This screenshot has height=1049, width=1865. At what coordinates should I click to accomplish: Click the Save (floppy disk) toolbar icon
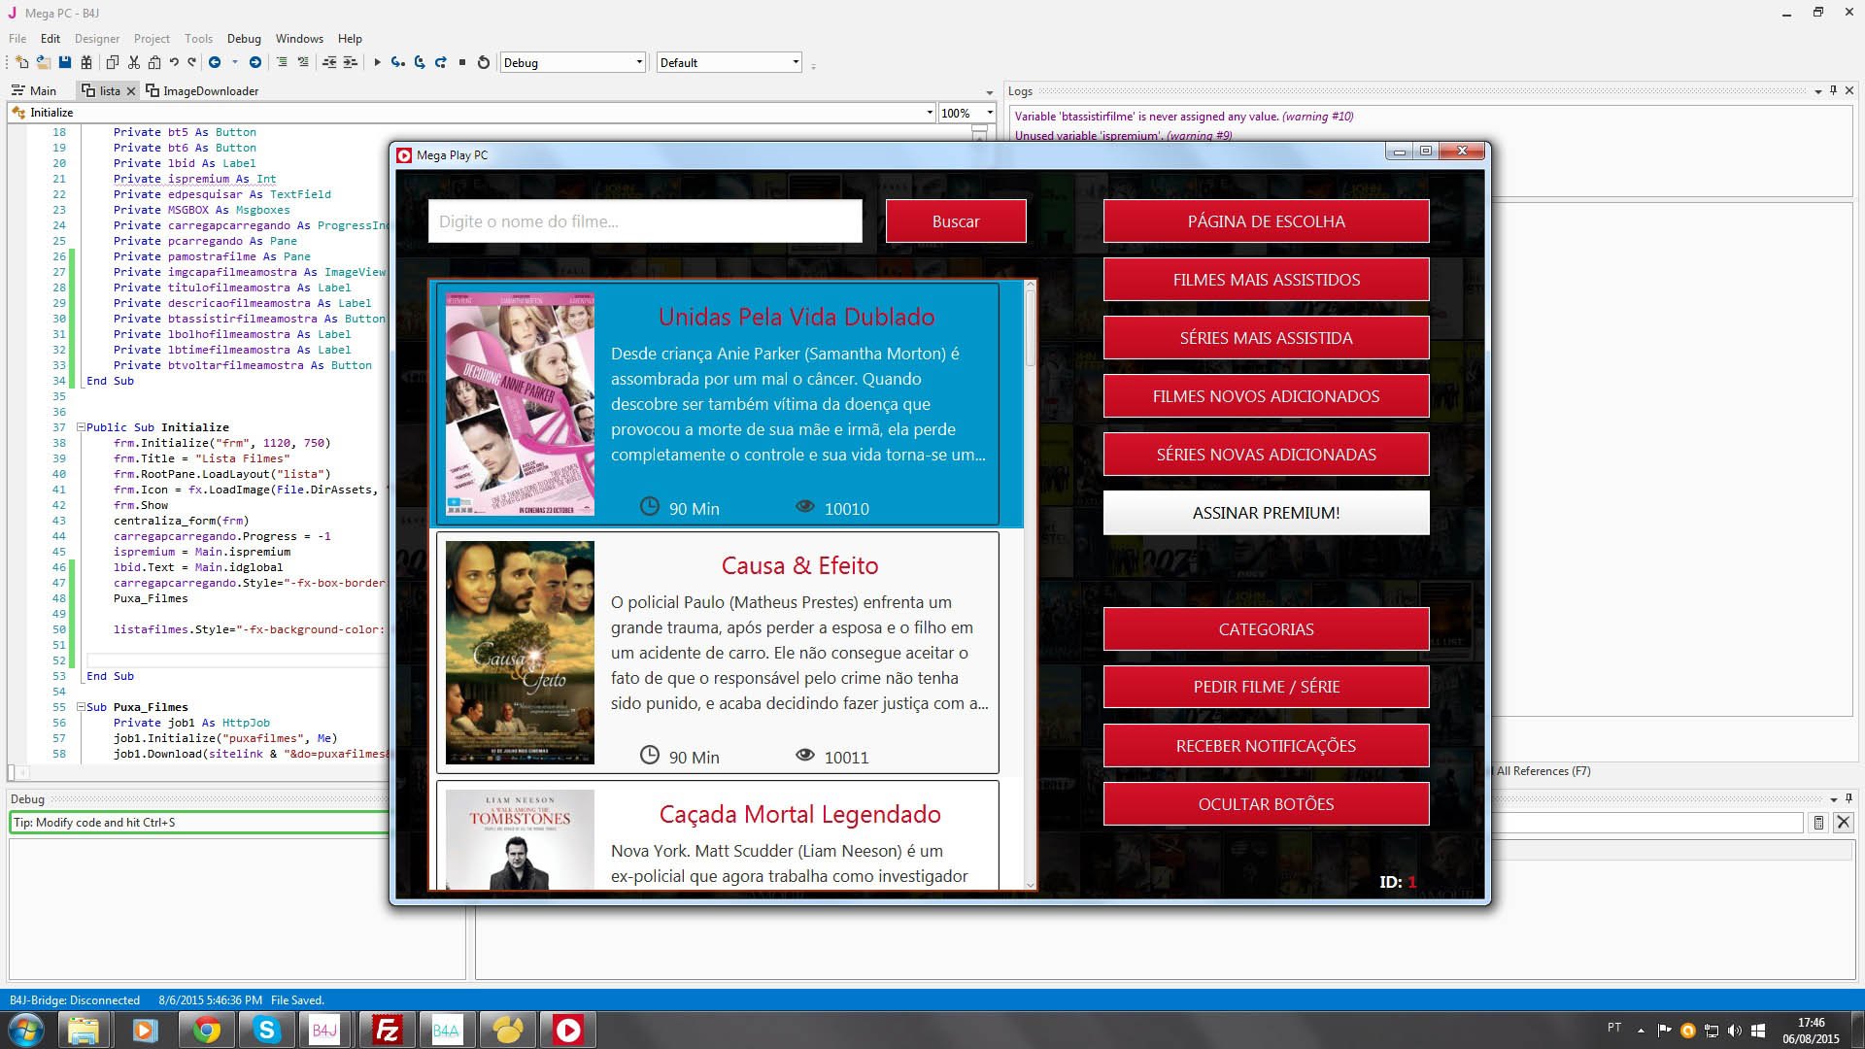[65, 62]
